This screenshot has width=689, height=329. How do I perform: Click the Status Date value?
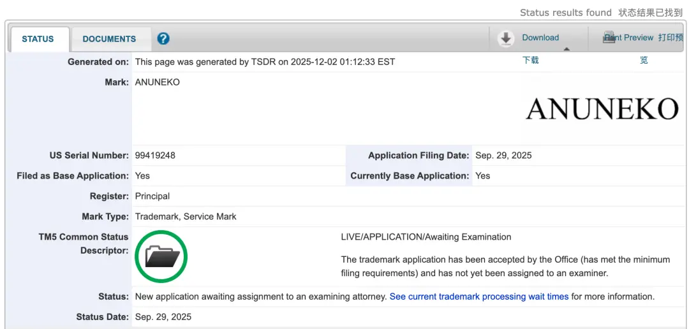(x=163, y=317)
